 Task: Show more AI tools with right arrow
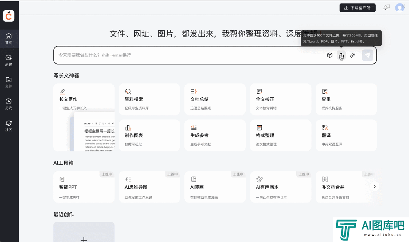click(374, 187)
